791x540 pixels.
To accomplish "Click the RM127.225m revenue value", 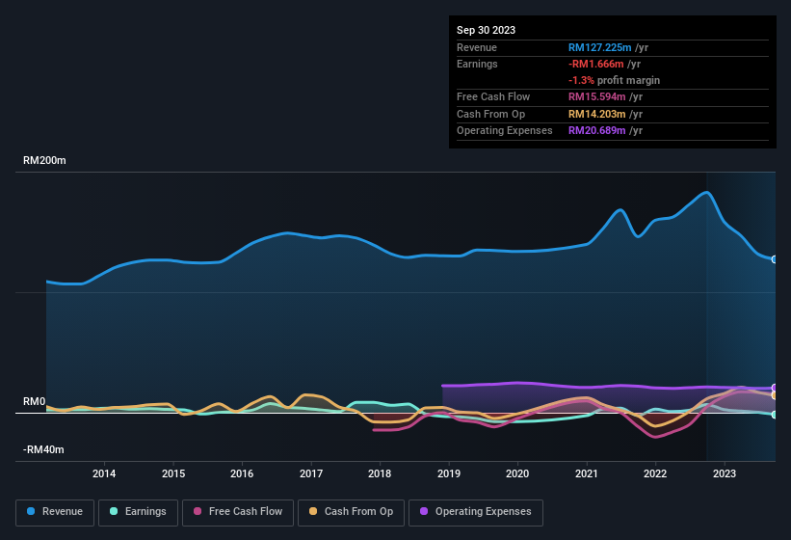I will pos(600,47).
